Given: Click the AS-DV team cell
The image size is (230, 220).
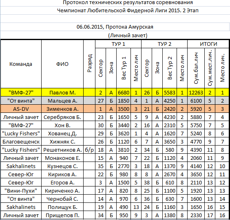Looking at the screenshot, I should (21, 109).
